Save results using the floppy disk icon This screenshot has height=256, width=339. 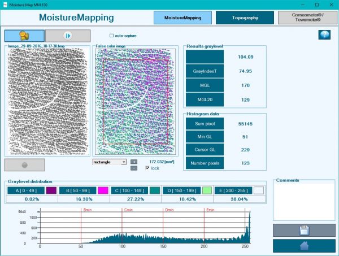[x=303, y=230]
